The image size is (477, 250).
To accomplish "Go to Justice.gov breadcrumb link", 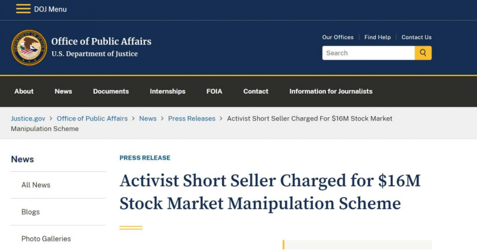I will pyautogui.click(x=28, y=118).
